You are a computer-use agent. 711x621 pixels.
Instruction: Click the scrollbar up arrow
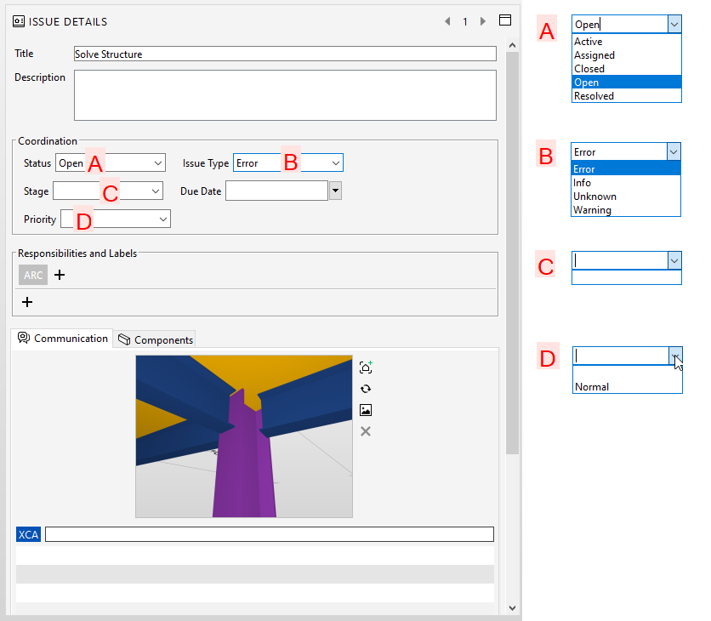(512, 45)
